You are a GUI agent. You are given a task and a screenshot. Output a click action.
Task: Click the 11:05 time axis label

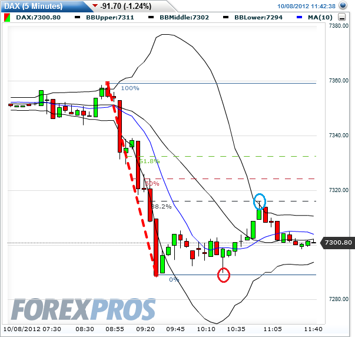click(x=273, y=329)
